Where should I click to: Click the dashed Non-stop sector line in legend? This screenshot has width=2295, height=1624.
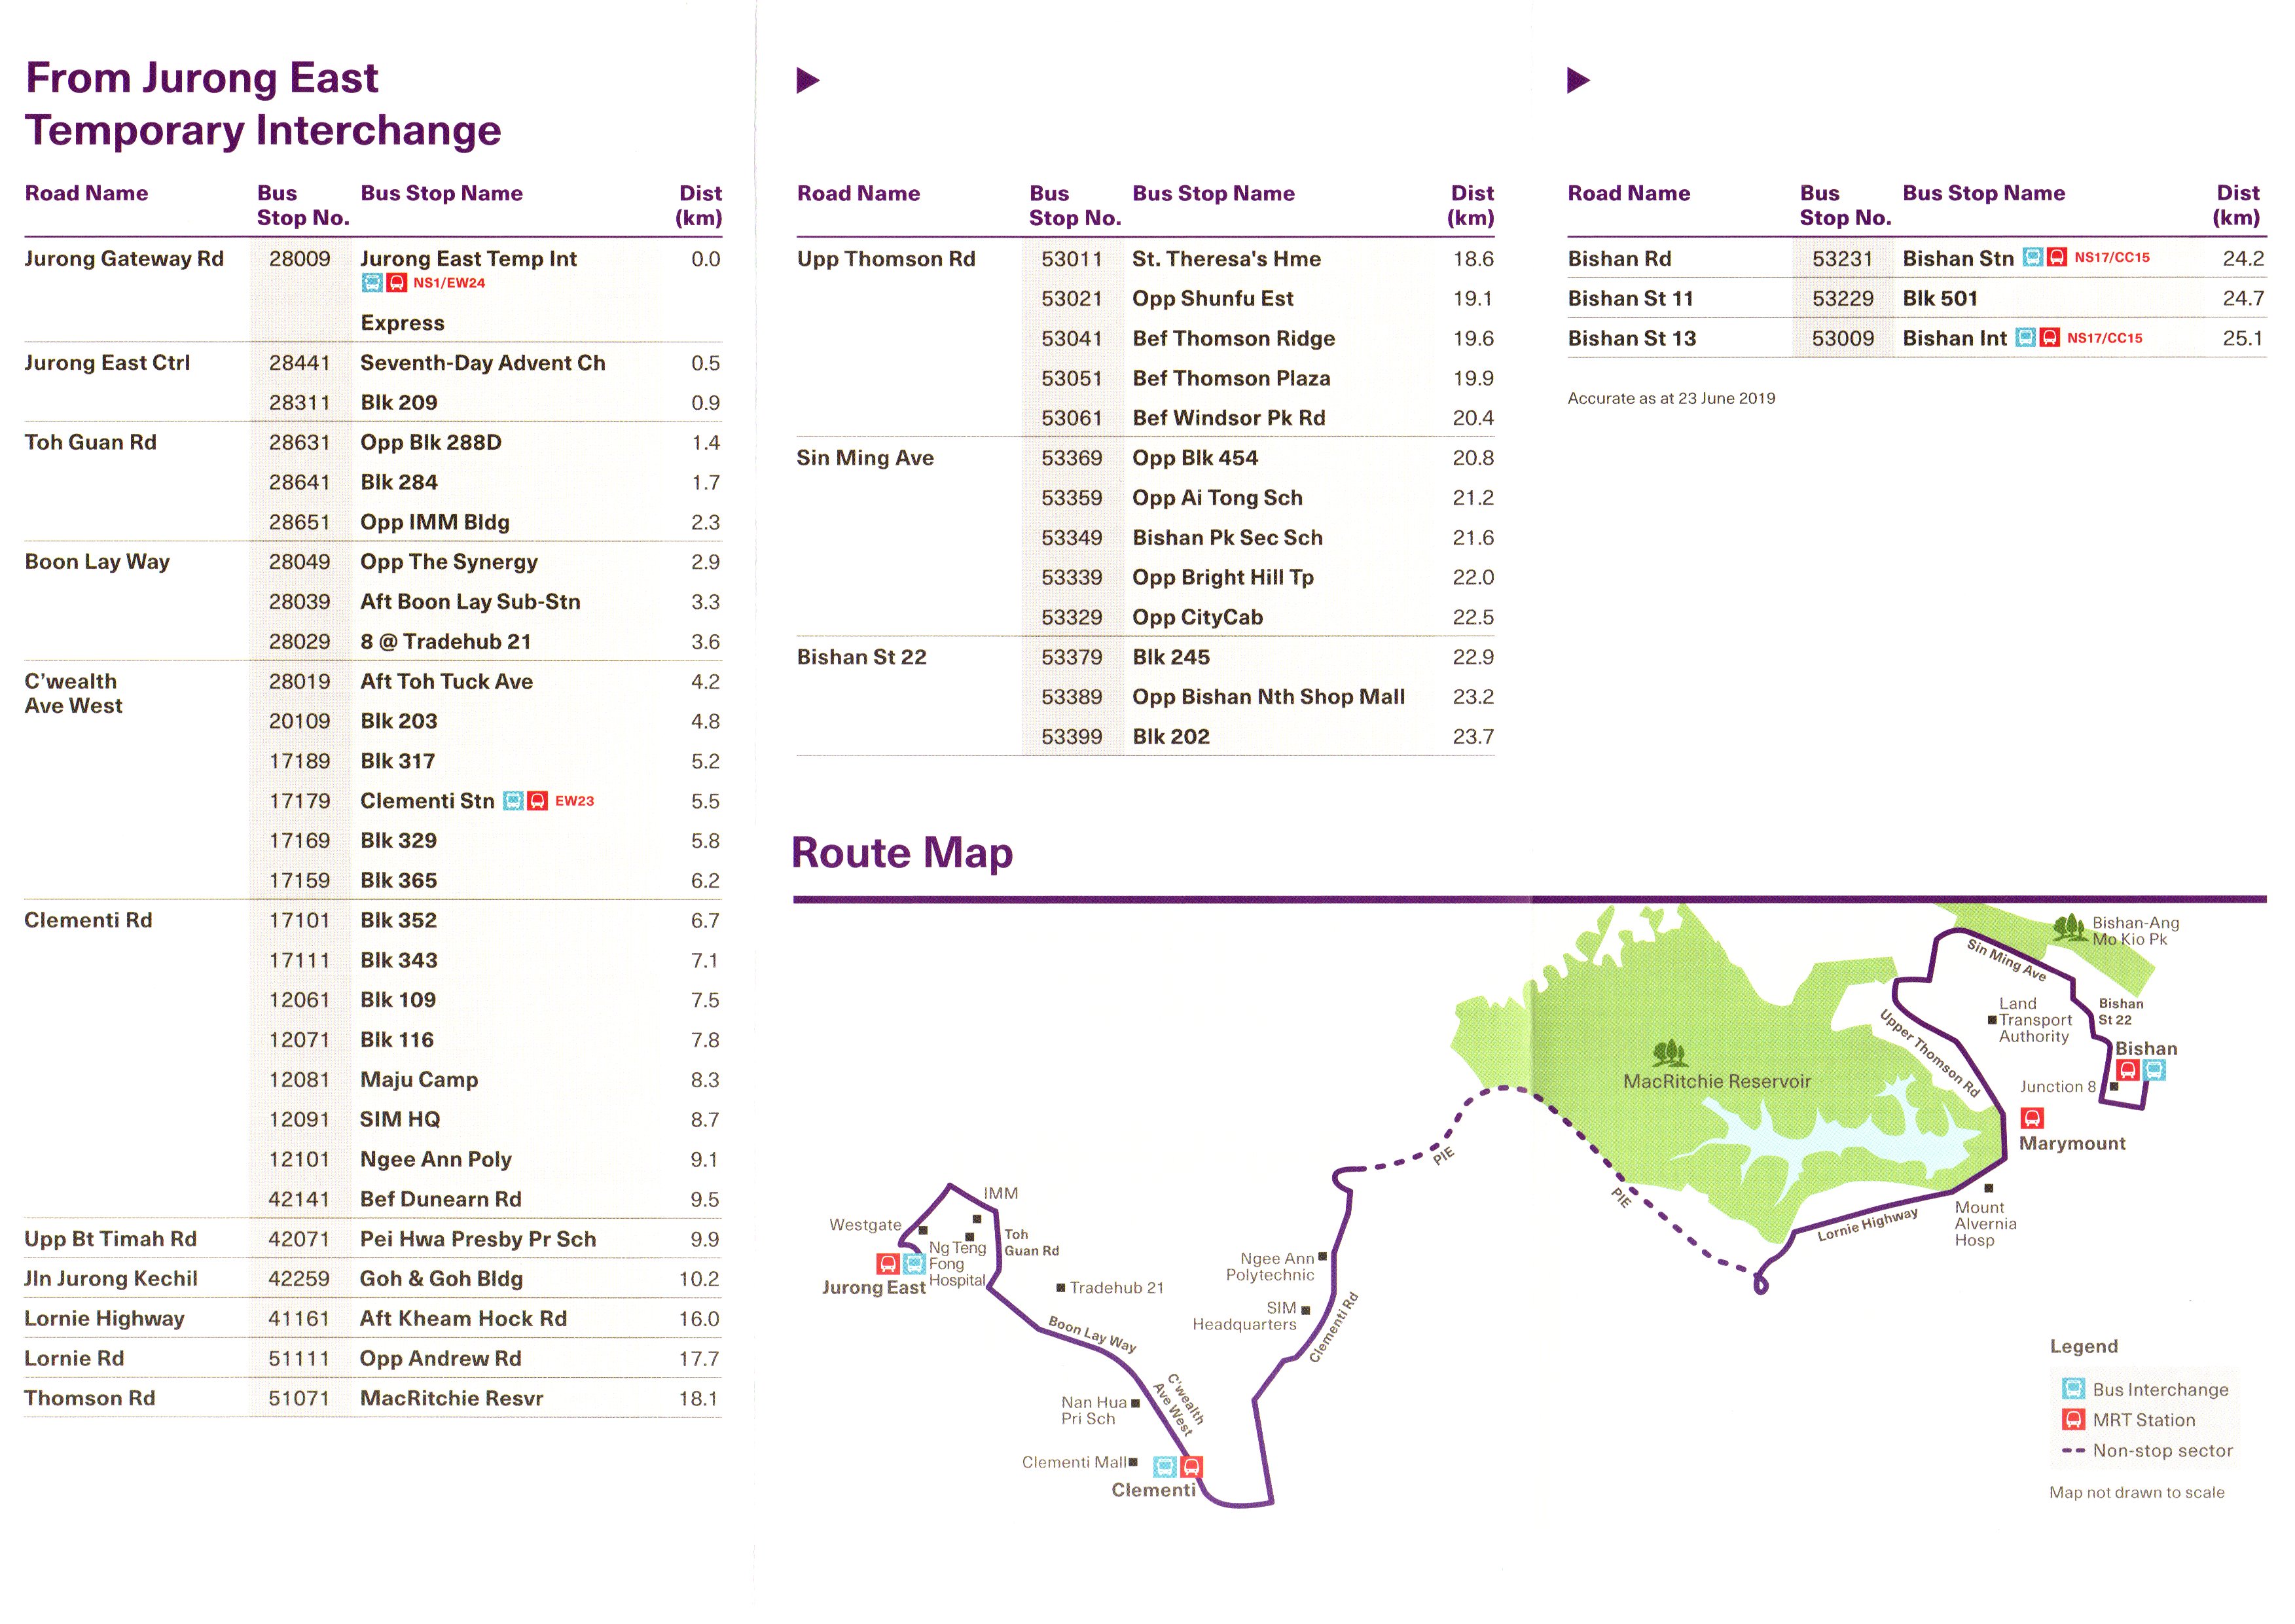click(x=2073, y=1450)
